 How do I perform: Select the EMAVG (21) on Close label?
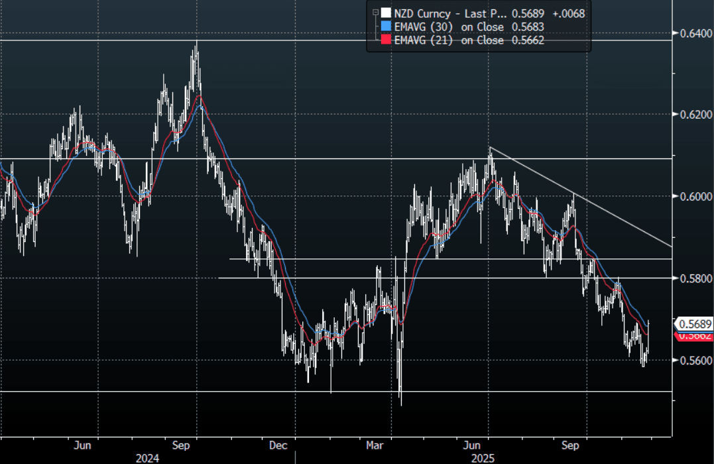coord(449,40)
